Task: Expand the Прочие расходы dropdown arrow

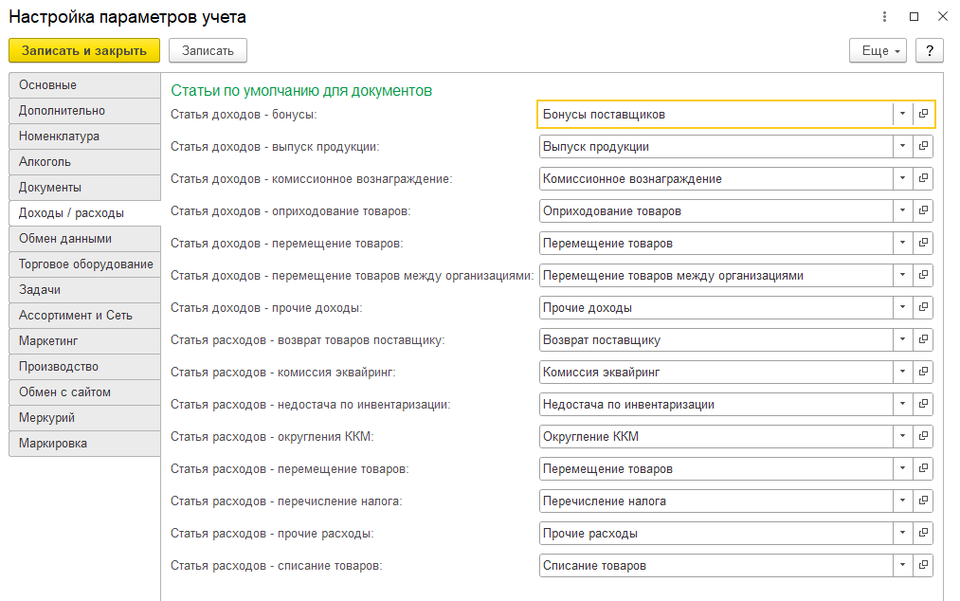Action: pos(902,534)
